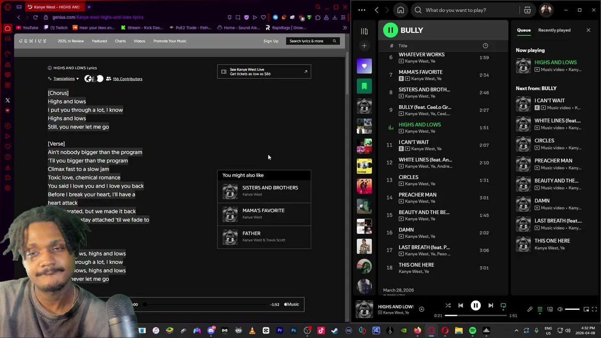The width and height of the screenshot is (601, 338).
Task: Open the lyrics microphone icon in Spotify
Action: [x=530, y=309]
